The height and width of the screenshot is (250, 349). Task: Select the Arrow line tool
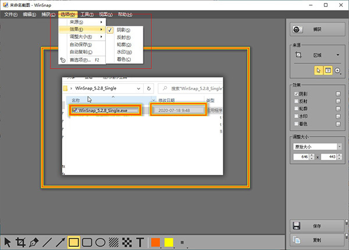(60, 242)
